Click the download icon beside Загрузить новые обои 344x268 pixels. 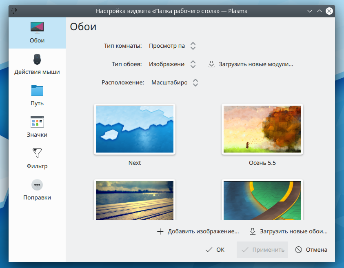click(x=253, y=231)
